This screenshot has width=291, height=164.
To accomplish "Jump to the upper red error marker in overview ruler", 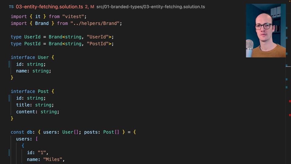I will [x=290, y=101].
